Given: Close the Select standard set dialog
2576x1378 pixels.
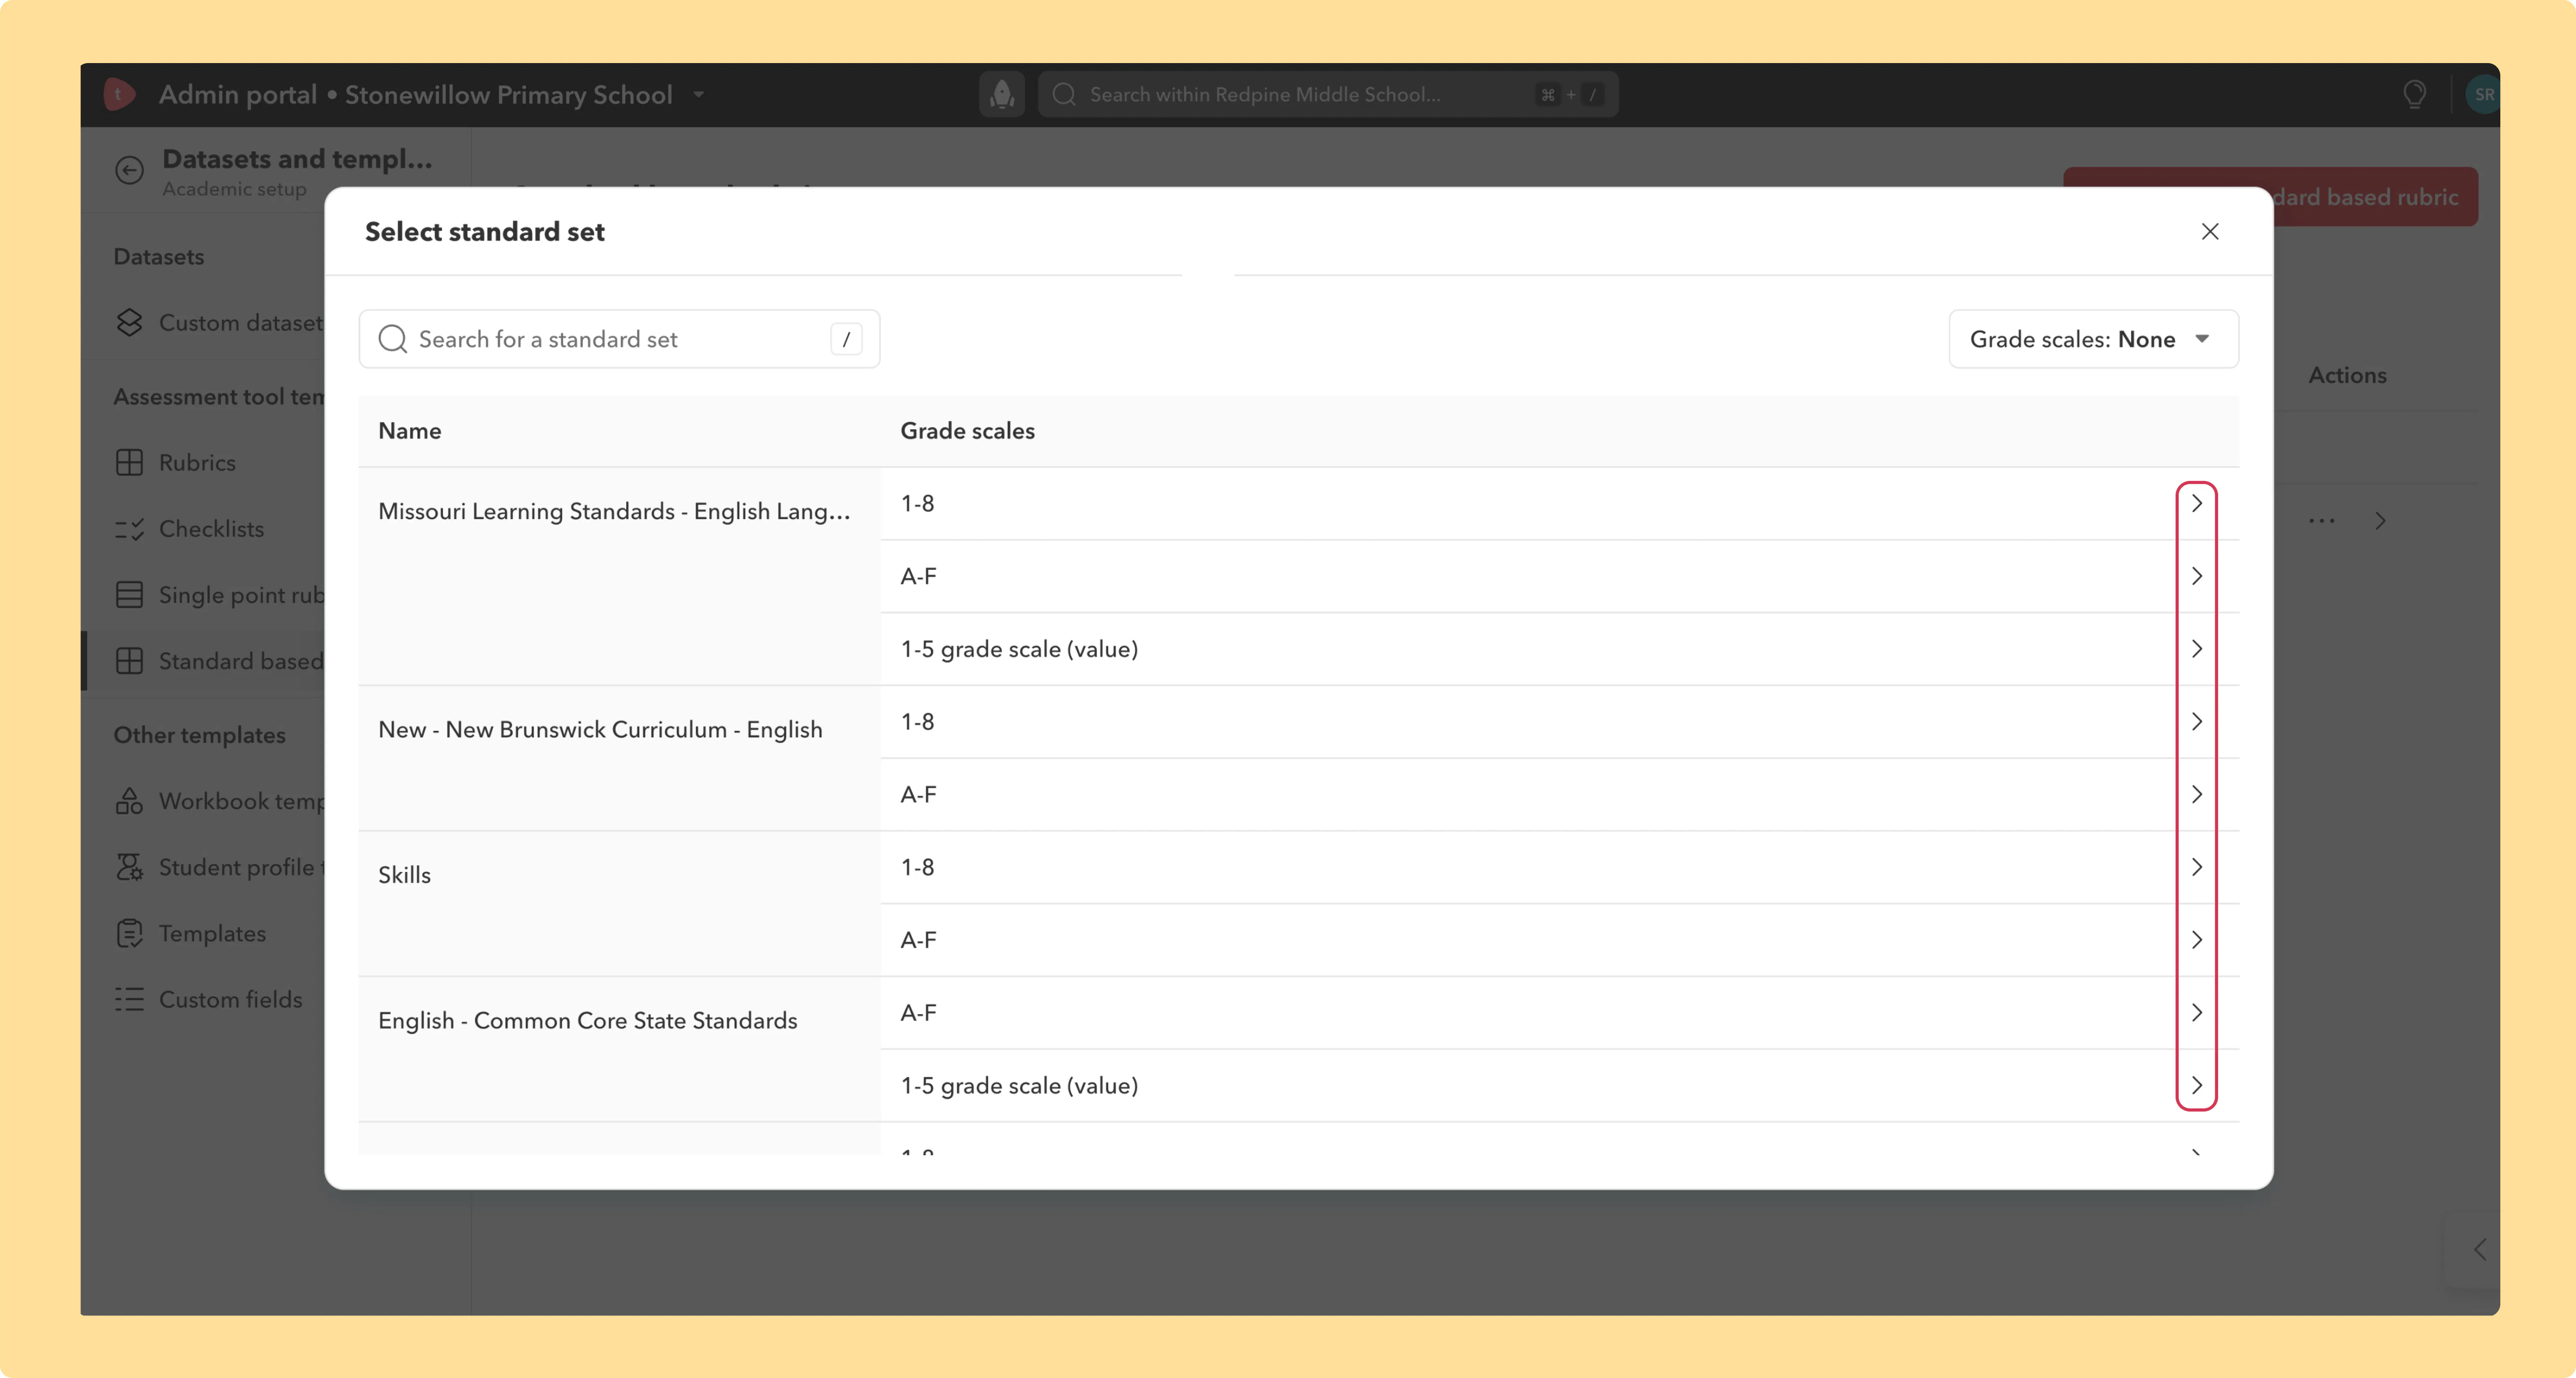Looking at the screenshot, I should [x=2210, y=232].
